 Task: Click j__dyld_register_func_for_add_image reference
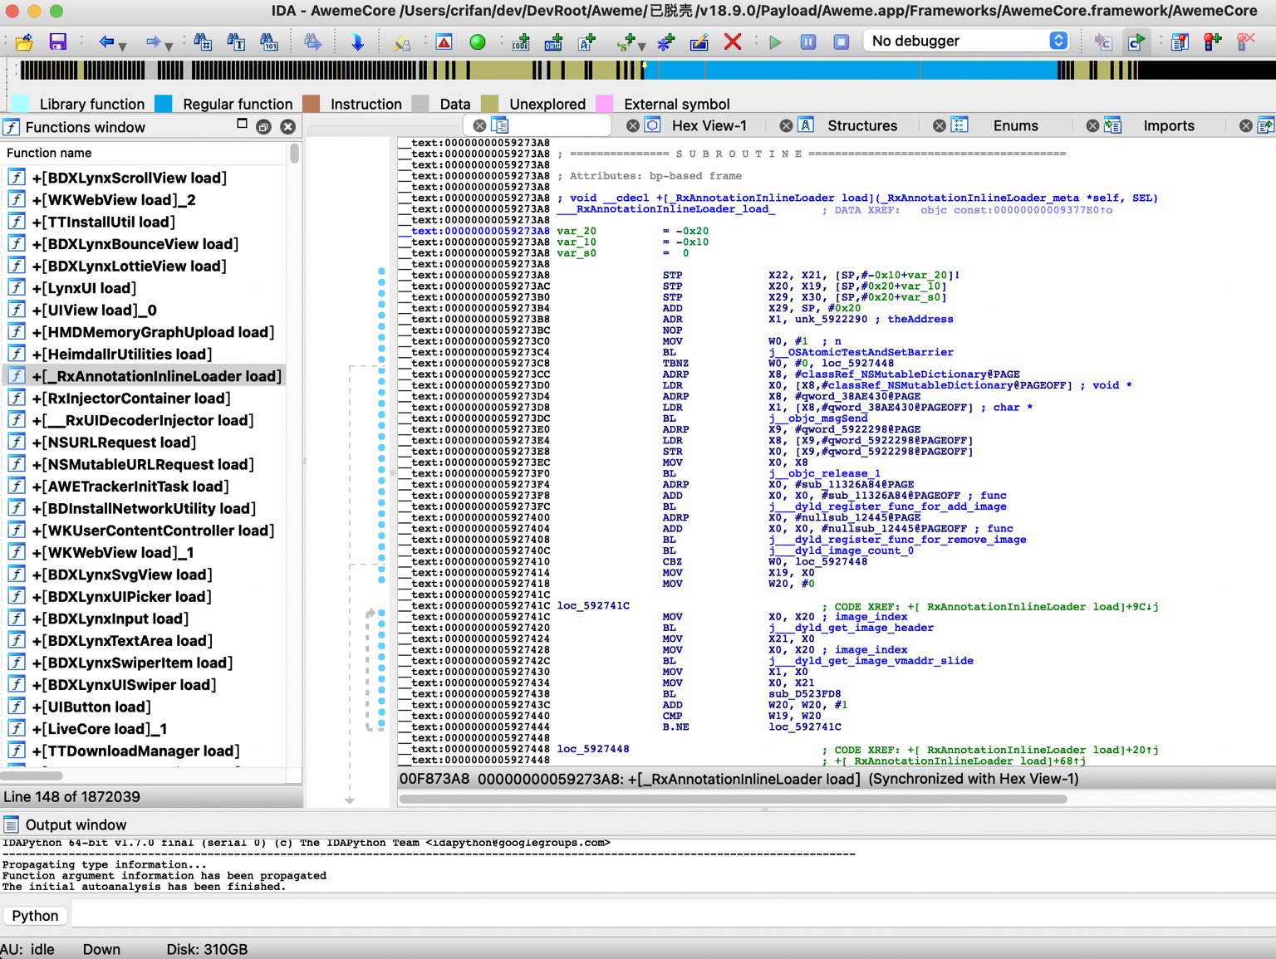887,506
